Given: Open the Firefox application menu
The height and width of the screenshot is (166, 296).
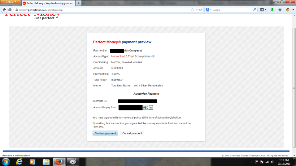Looking at the screenshot, I should [10, 2].
